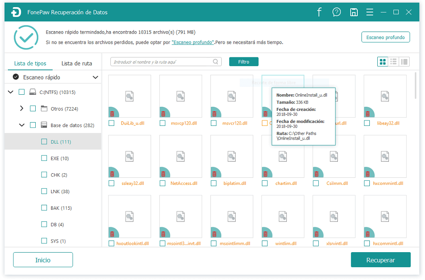Image resolution: width=425 pixels, height=280 pixels.
Task: Select the DuiLib_u.dll file thumbnail
Action: click(x=129, y=96)
